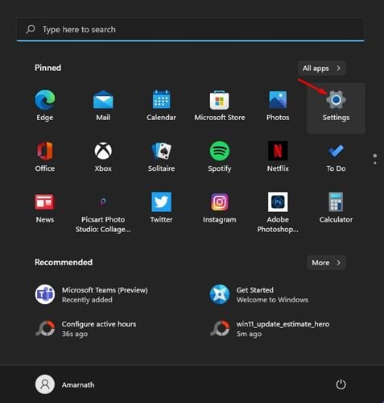The height and width of the screenshot is (403, 384).
Task: Open the Twitter app
Action: (161, 208)
